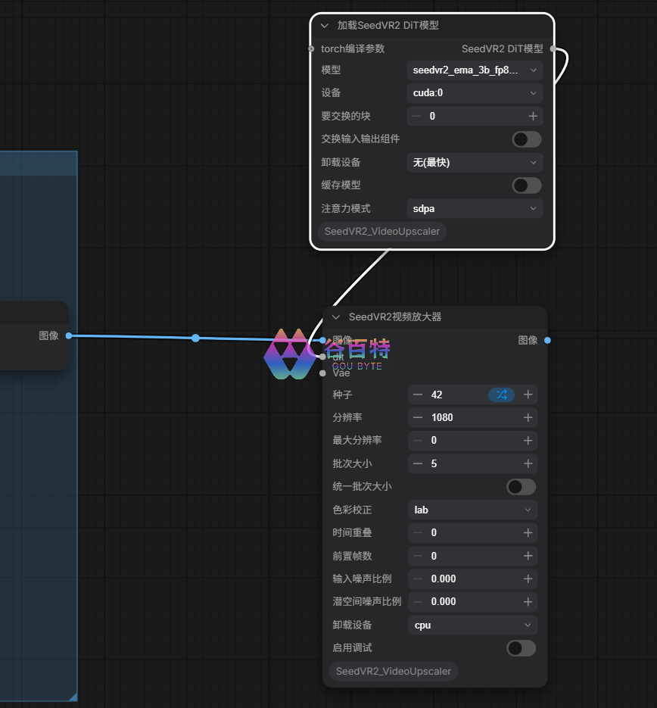
Task: Open the 注意力模式 sdpa dropdown
Action: point(475,208)
